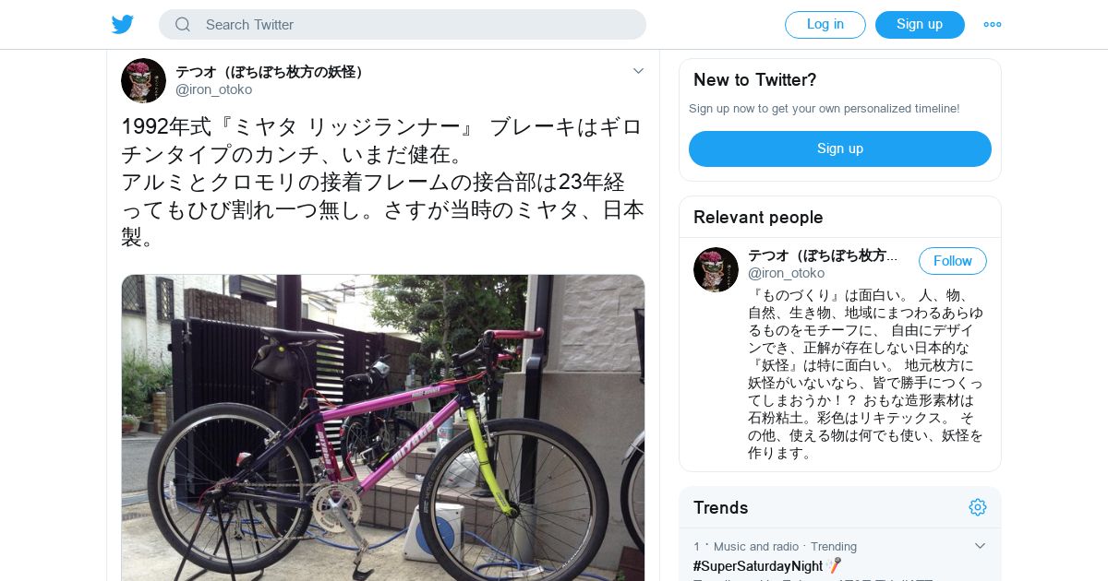Click @iron_otoko handle in tweet header

214,89
